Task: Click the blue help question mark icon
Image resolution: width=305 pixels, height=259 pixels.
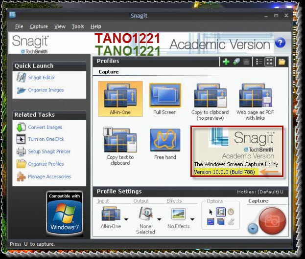Action: [280, 43]
